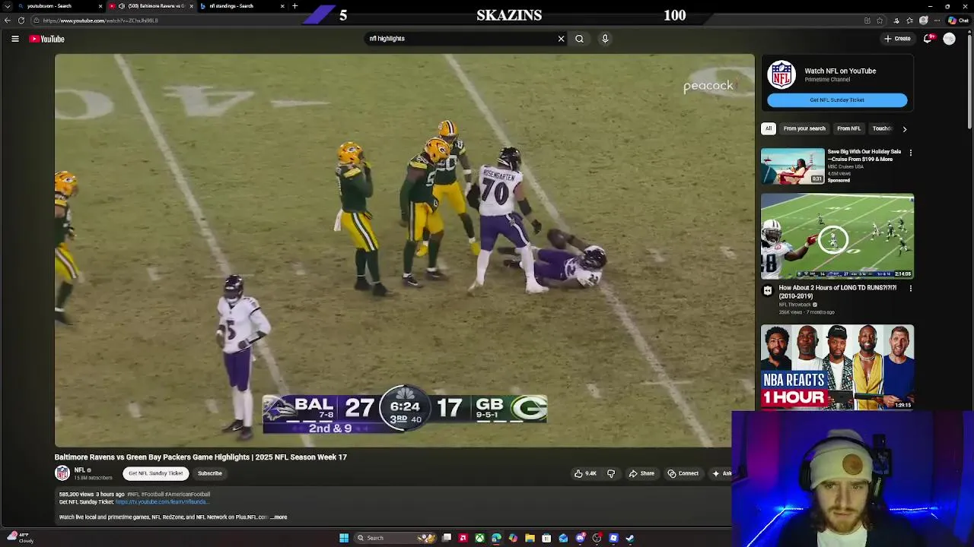
Task: Open the NFL logo in Watch NFL card
Action: tap(781, 75)
